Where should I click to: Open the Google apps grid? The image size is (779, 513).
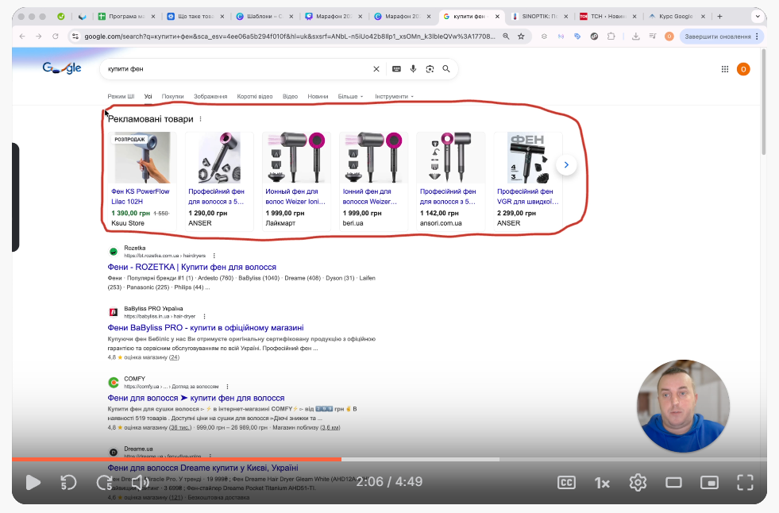coord(725,69)
